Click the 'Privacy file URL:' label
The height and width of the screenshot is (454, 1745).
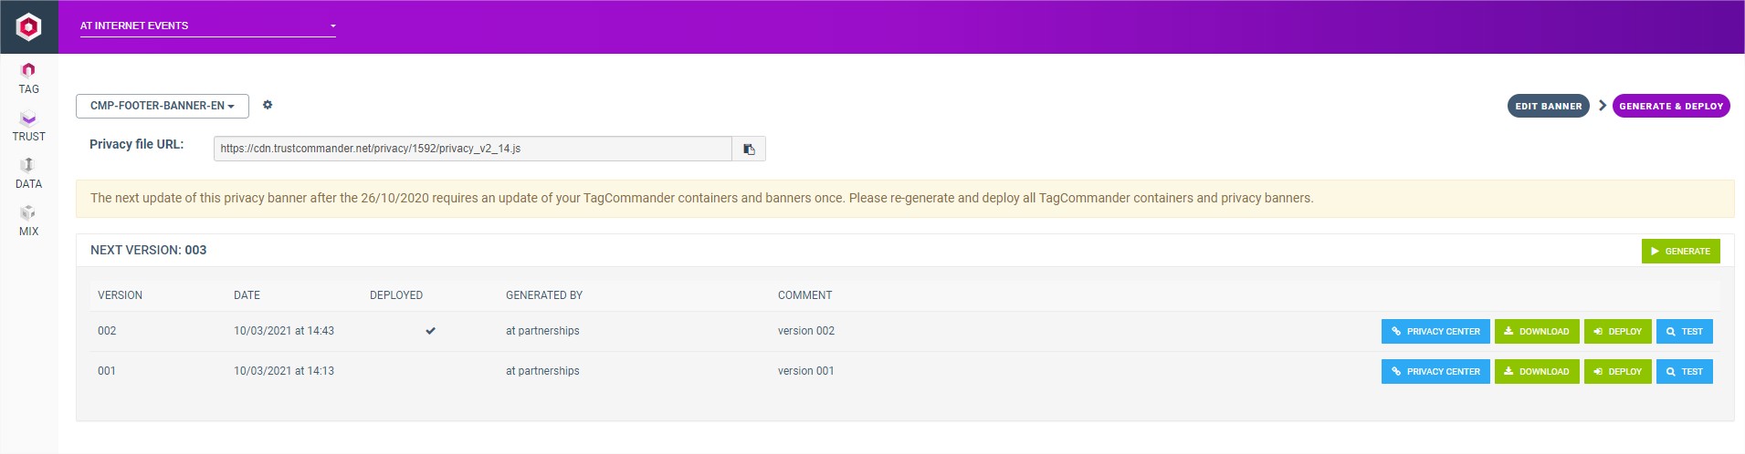[x=137, y=144]
